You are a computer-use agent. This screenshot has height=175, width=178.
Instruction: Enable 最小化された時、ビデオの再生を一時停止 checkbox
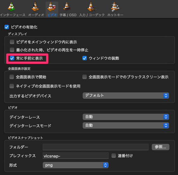coord(12,50)
